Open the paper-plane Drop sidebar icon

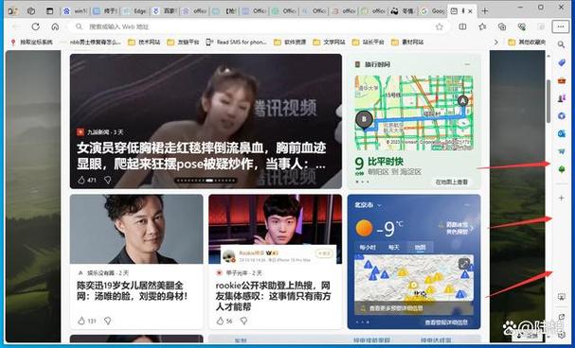tap(562, 151)
